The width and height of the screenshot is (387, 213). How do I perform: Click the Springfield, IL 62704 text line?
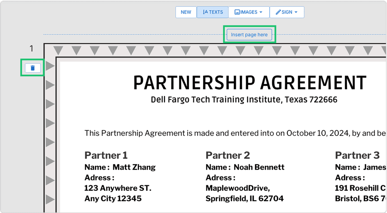click(x=244, y=198)
